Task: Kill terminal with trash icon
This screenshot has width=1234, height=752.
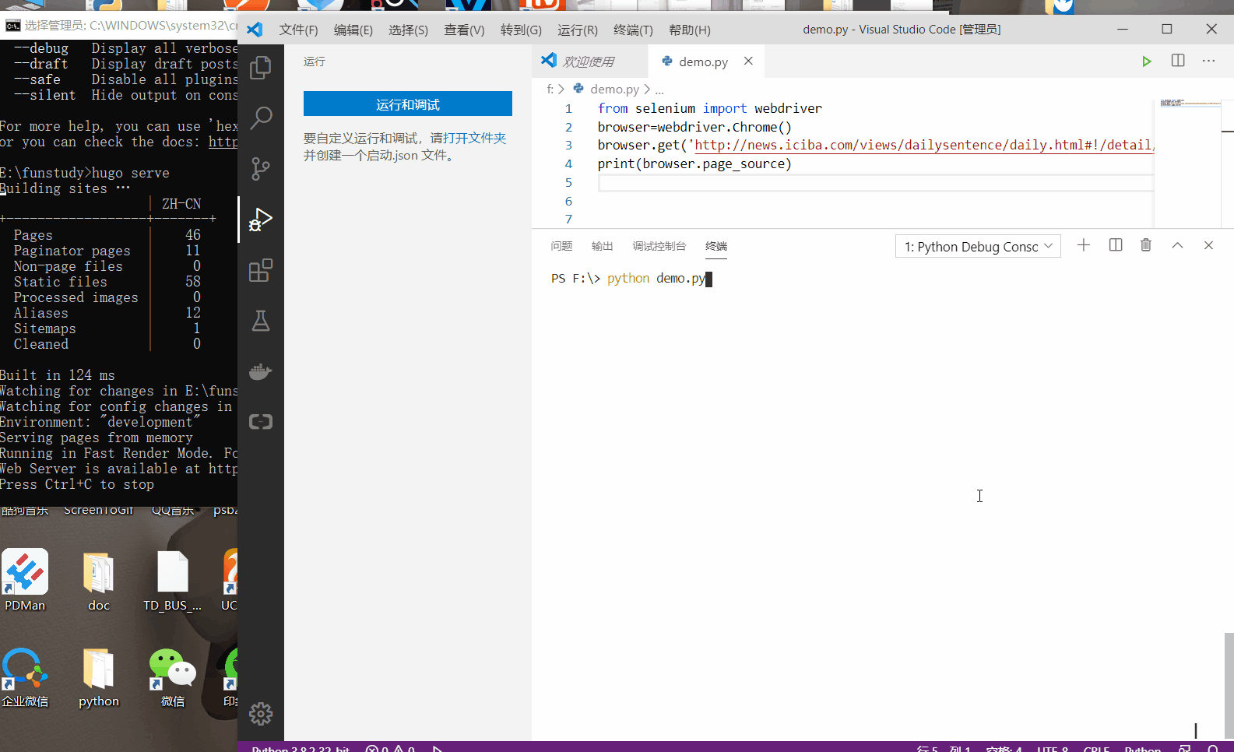Action: [x=1146, y=245]
